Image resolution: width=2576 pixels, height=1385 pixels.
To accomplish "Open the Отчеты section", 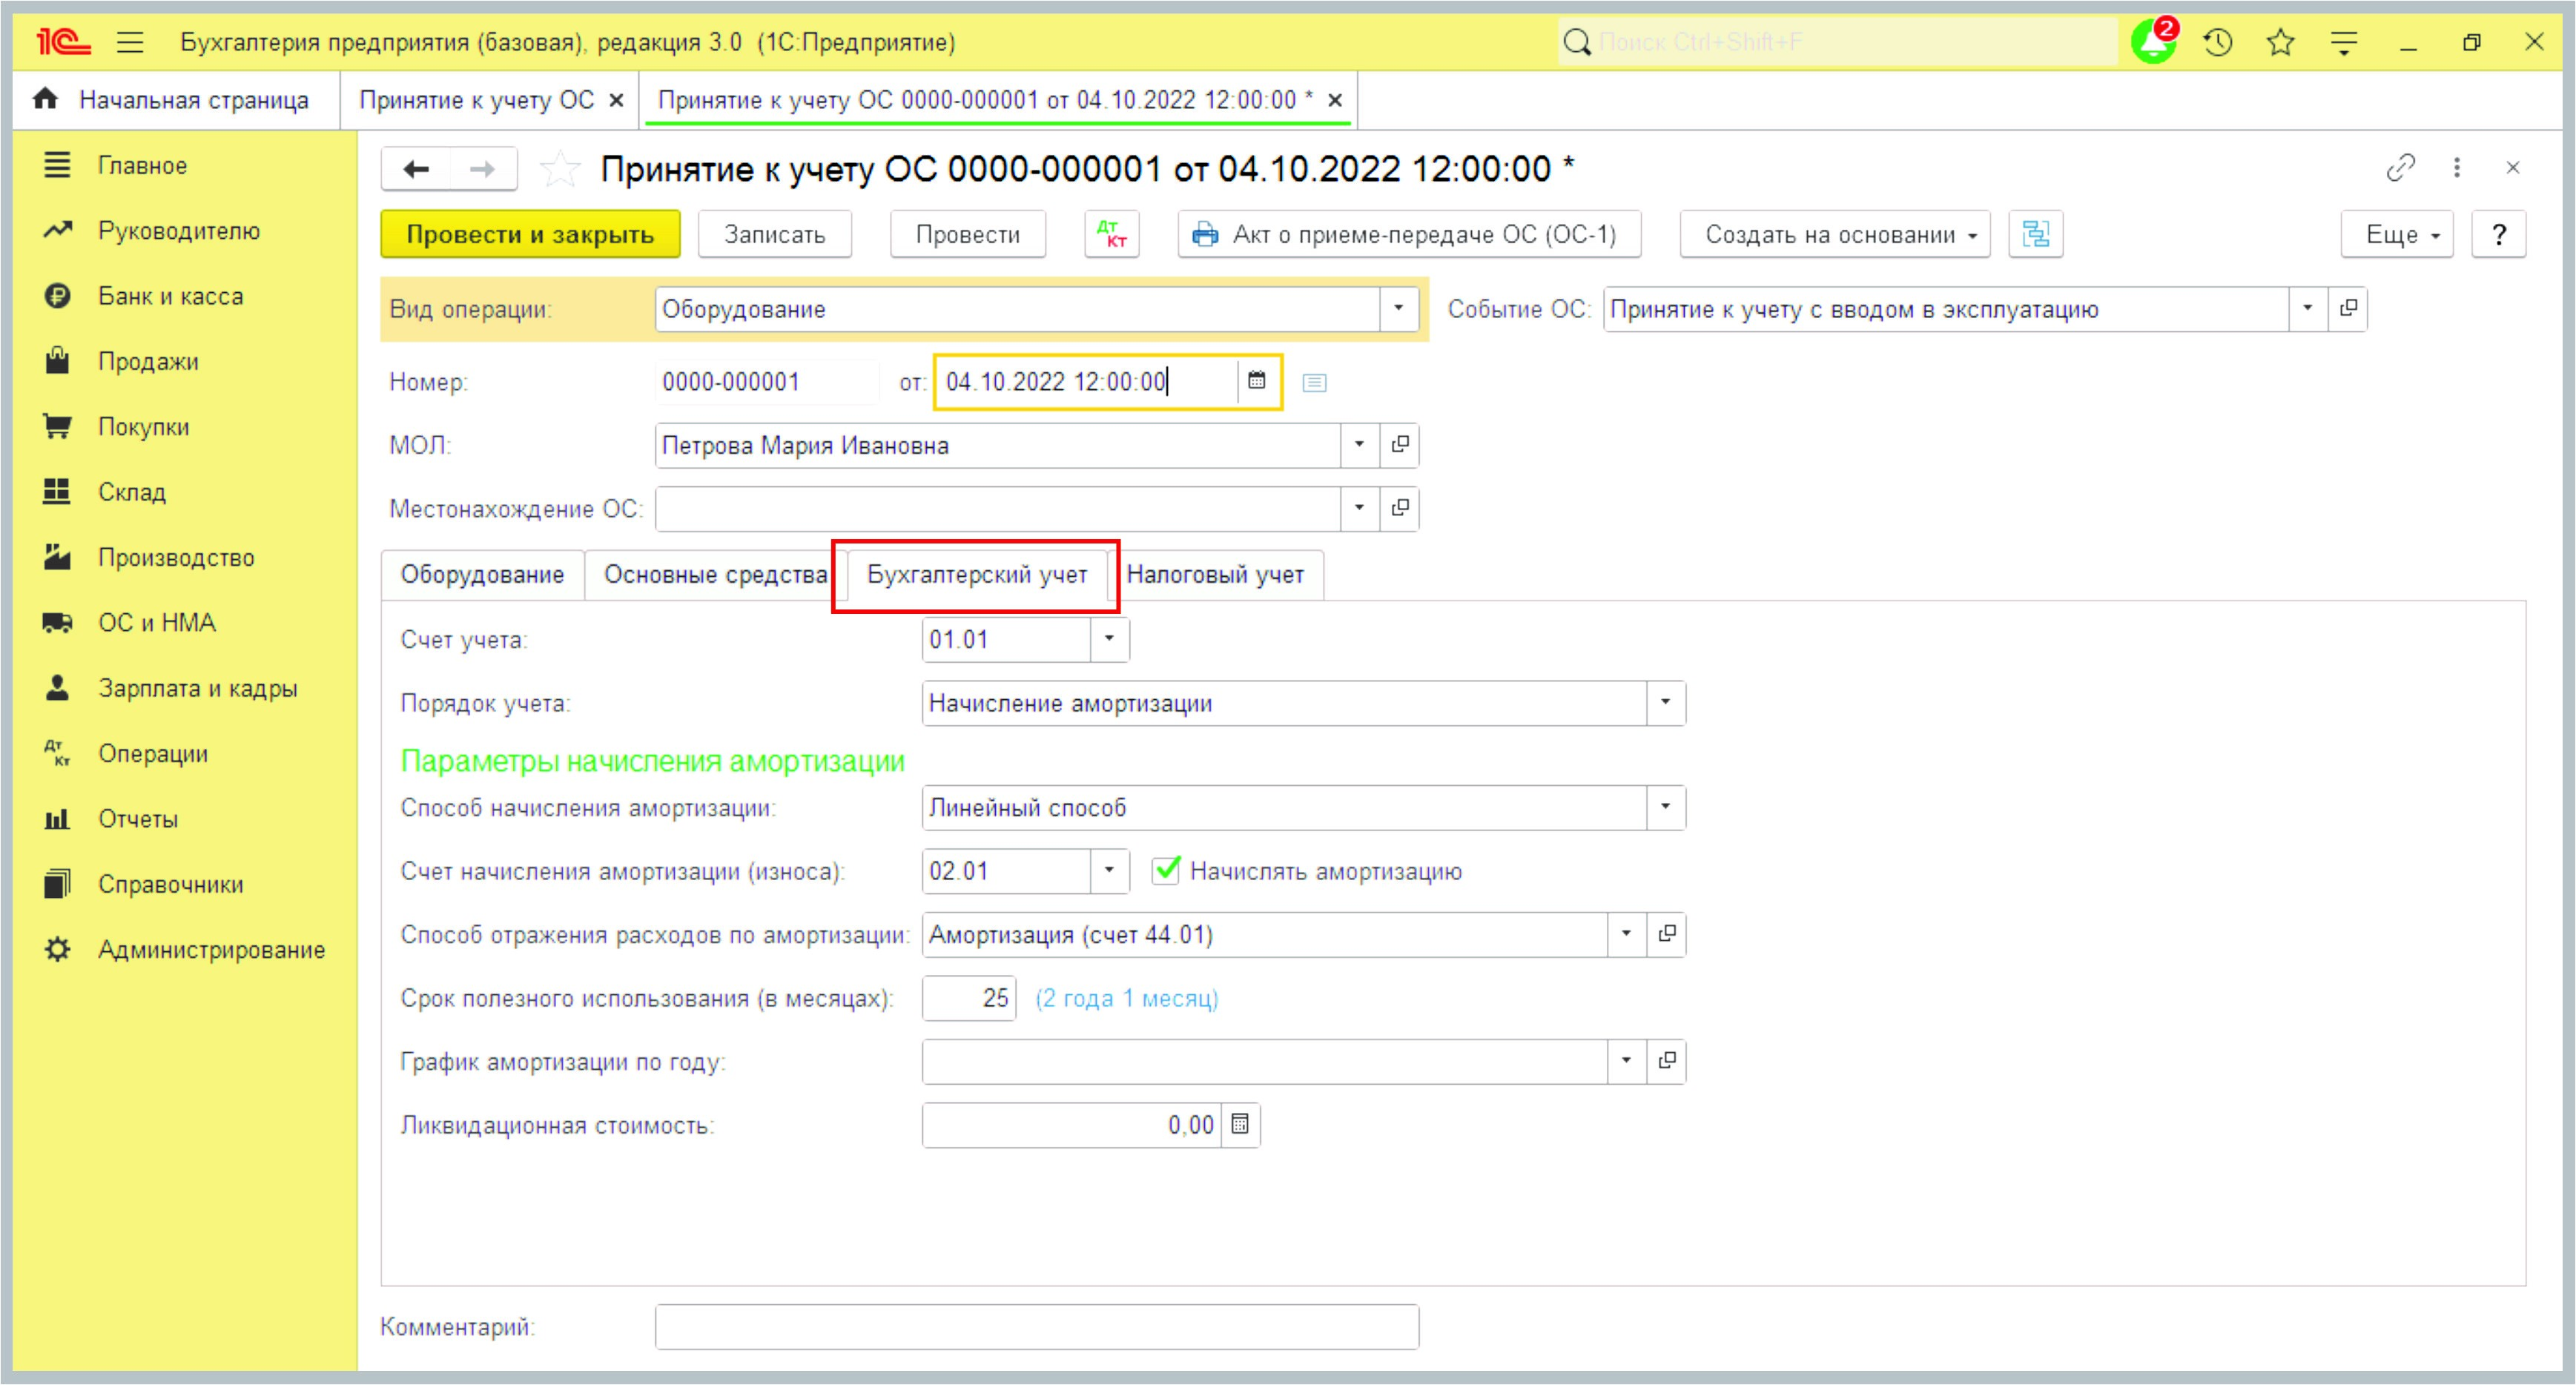I will coord(138,819).
